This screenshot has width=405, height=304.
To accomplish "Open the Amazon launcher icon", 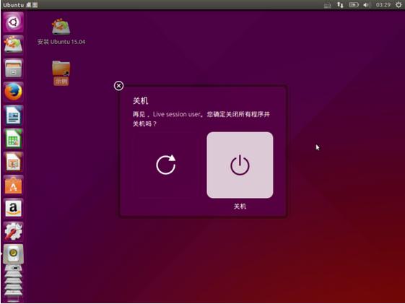I will coord(14,209).
